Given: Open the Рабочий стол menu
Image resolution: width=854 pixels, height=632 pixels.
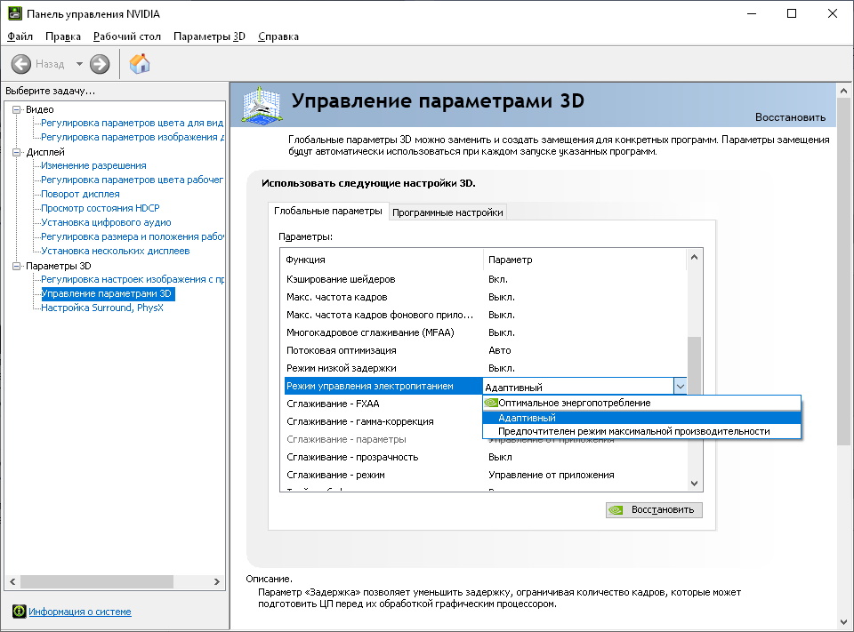Looking at the screenshot, I should click(x=127, y=36).
